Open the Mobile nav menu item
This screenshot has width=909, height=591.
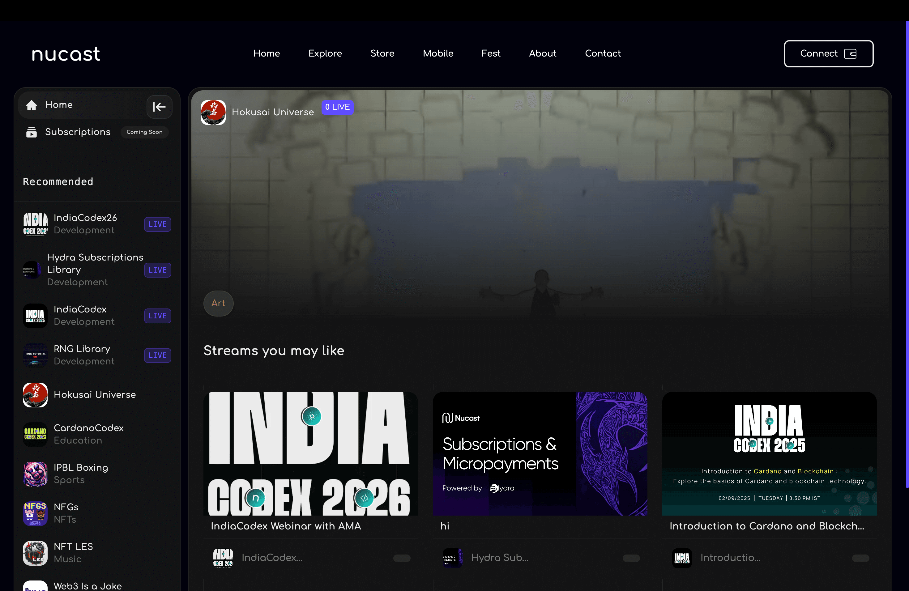point(438,53)
